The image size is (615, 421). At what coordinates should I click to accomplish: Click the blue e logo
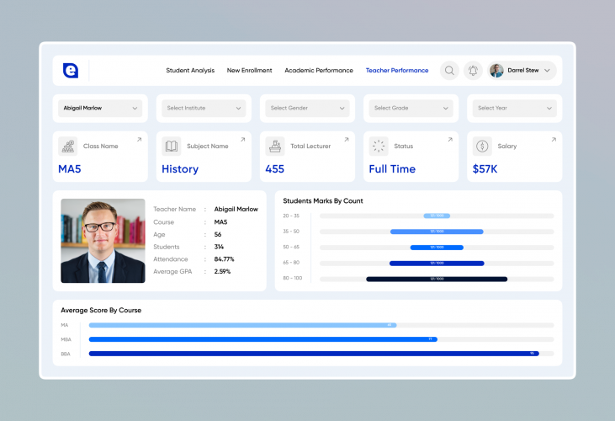pyautogui.click(x=71, y=71)
